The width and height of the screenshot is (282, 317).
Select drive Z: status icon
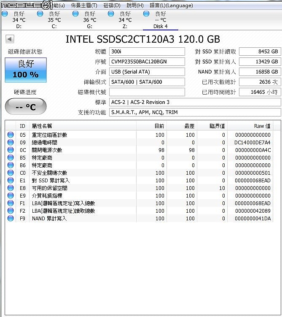pos(111,14)
